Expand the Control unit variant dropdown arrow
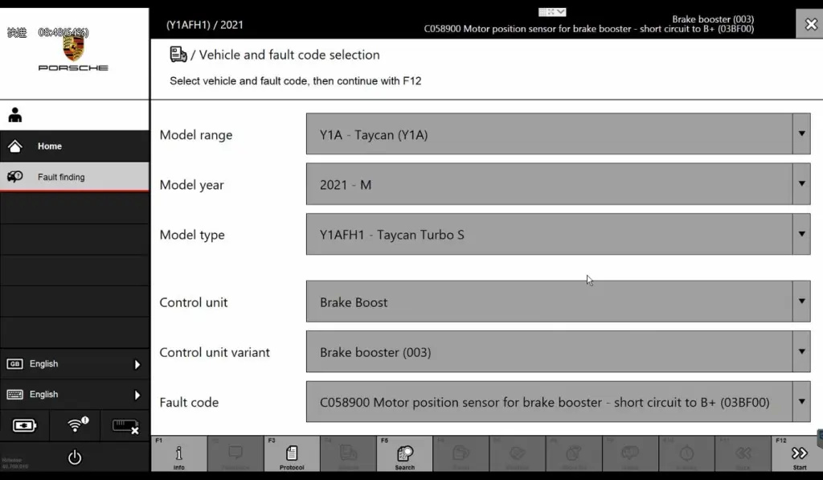The width and height of the screenshot is (823, 480). click(x=801, y=351)
